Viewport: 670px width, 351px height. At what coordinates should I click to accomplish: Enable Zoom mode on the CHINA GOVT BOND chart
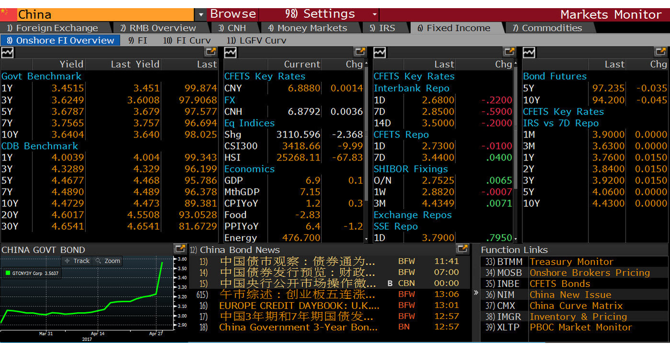click(x=110, y=260)
